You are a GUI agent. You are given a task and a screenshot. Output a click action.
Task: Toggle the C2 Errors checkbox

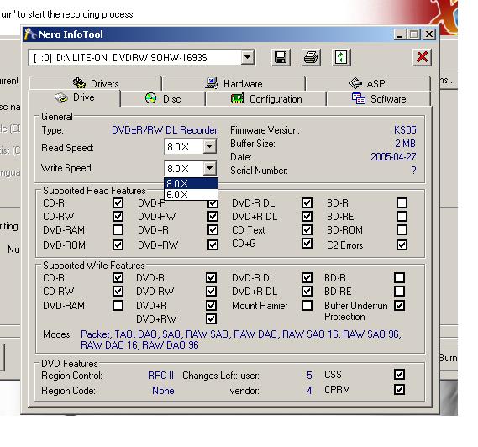(402, 245)
